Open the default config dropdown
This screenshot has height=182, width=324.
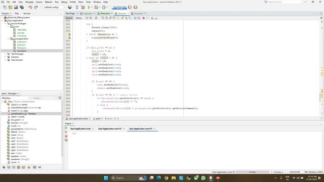click(54, 7)
